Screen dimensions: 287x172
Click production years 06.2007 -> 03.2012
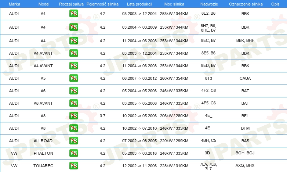[x=139, y=78]
